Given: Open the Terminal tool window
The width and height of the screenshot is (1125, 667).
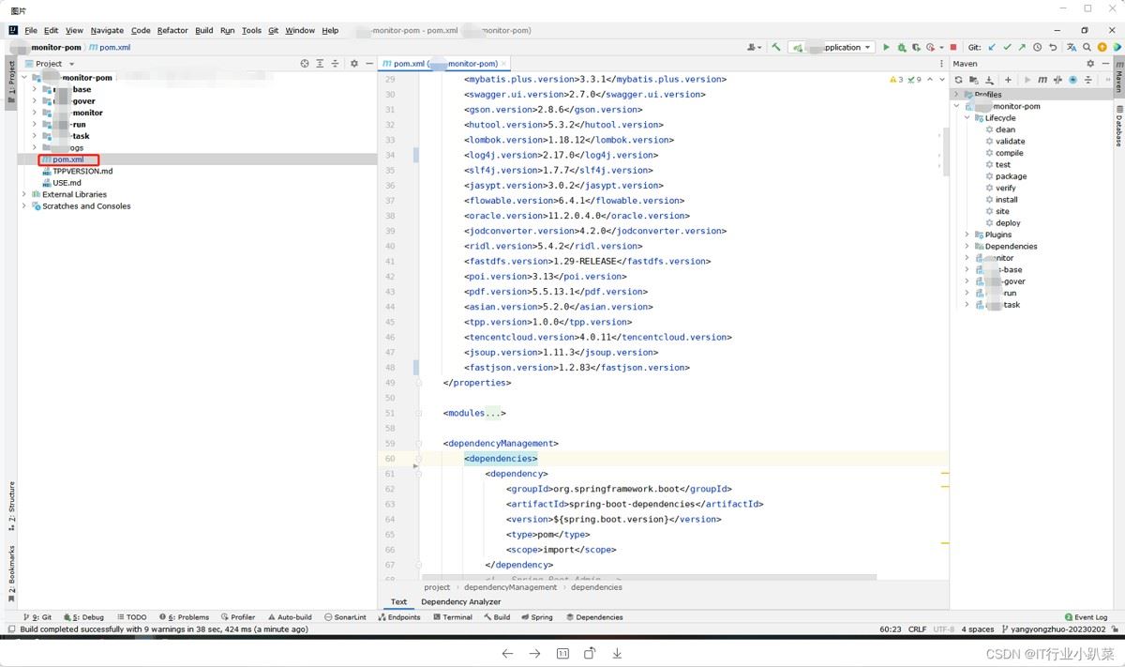Looking at the screenshot, I should [452, 617].
